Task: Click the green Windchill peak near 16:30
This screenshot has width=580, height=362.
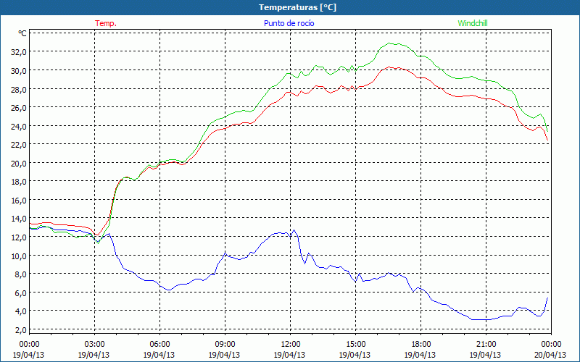Action: 389,43
